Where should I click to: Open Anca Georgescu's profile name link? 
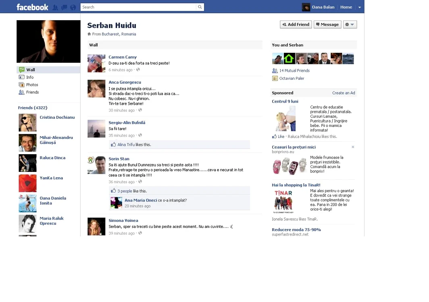point(125,82)
